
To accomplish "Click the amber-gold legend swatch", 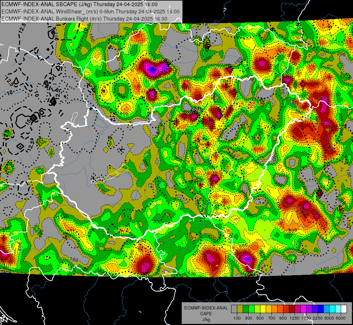I will pos(269,309).
